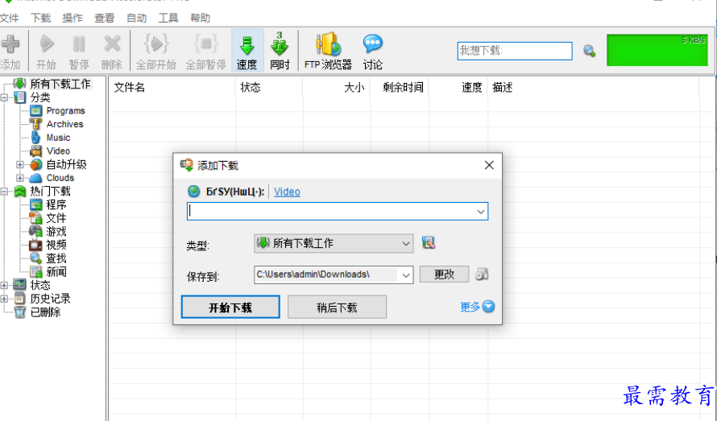The image size is (721, 421).
Task: Click the 我想下载 search input field
Action: (x=515, y=51)
